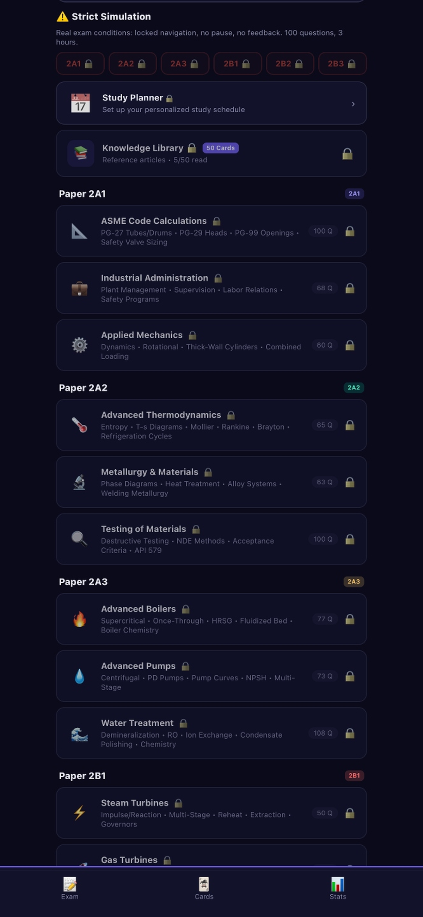Open the Stats tab
This screenshot has width=423, height=917.
tap(338, 888)
